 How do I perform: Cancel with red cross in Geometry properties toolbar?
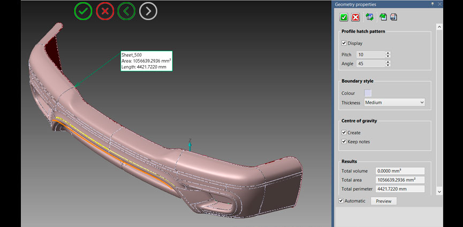click(x=355, y=17)
